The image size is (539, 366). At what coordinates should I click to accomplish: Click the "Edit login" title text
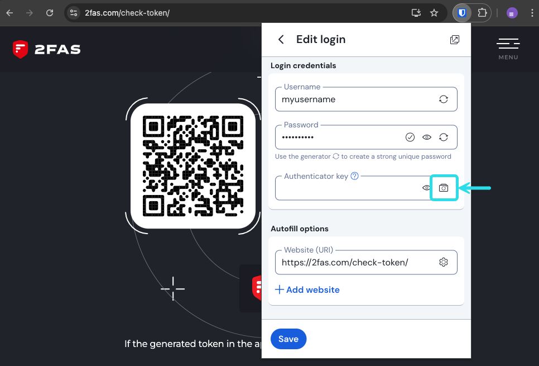pyautogui.click(x=321, y=40)
